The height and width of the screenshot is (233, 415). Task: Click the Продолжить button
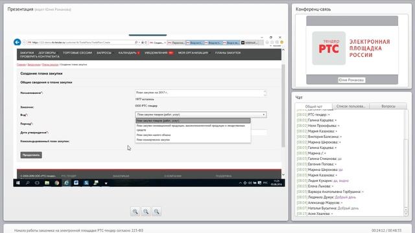coord(31,155)
